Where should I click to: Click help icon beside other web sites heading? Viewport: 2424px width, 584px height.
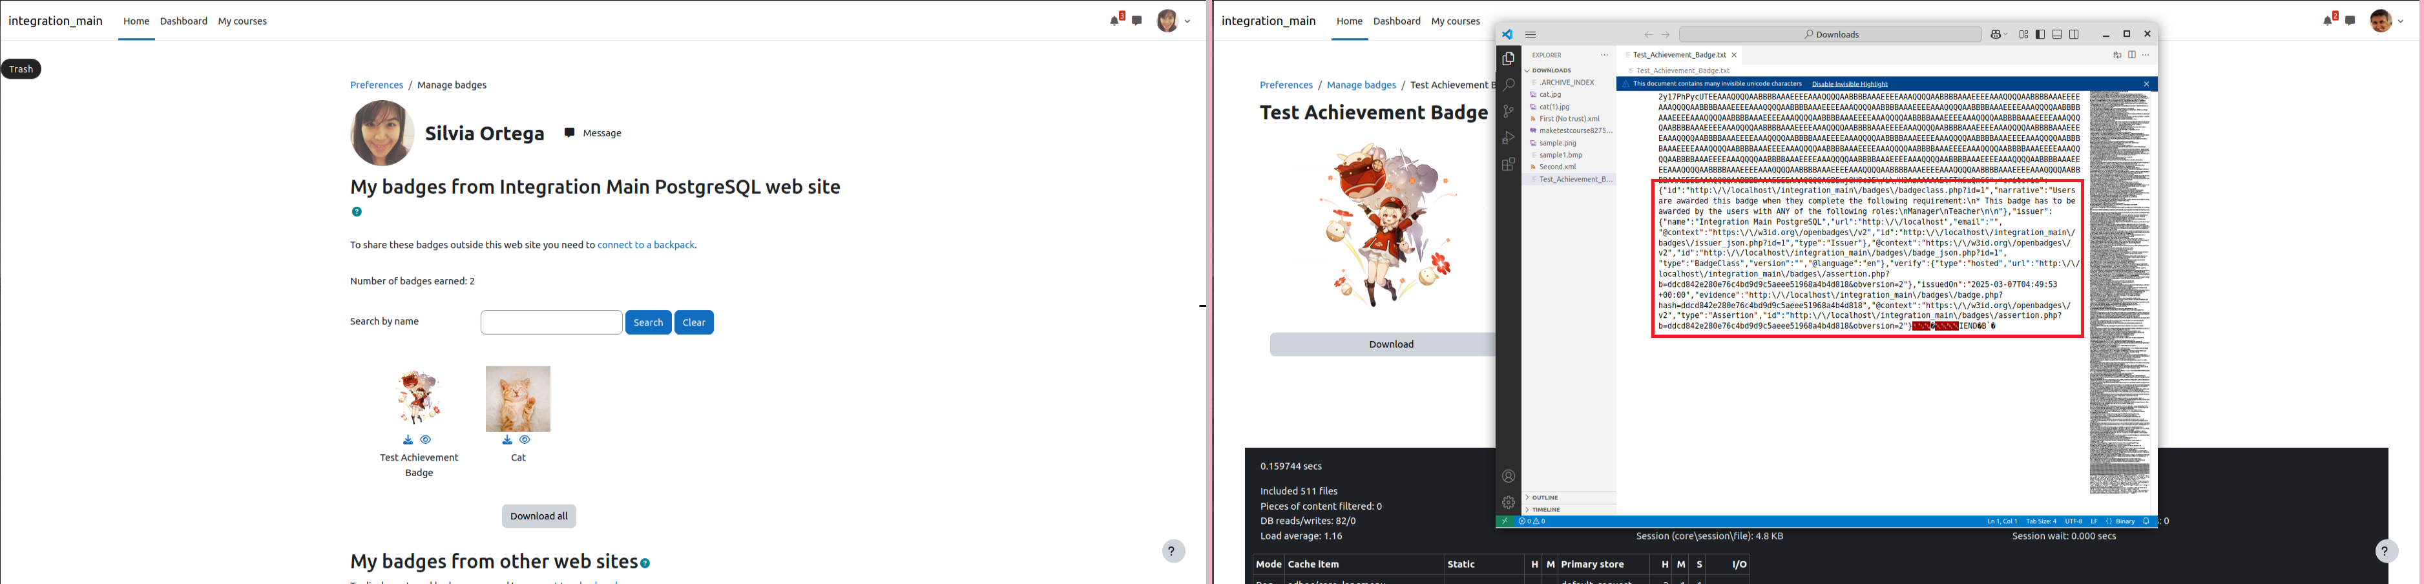[x=645, y=563]
